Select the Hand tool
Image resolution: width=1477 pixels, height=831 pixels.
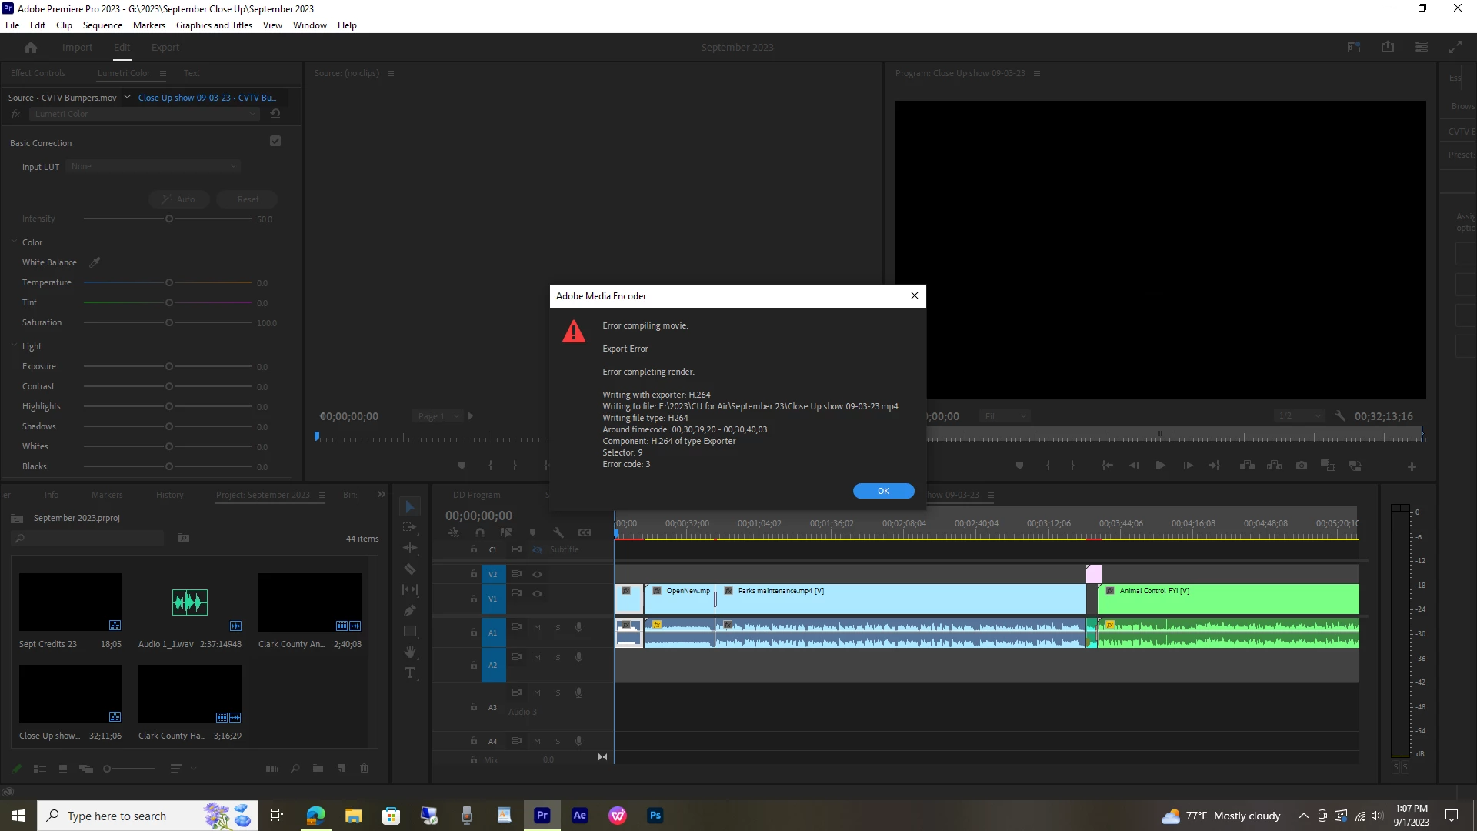tap(410, 652)
